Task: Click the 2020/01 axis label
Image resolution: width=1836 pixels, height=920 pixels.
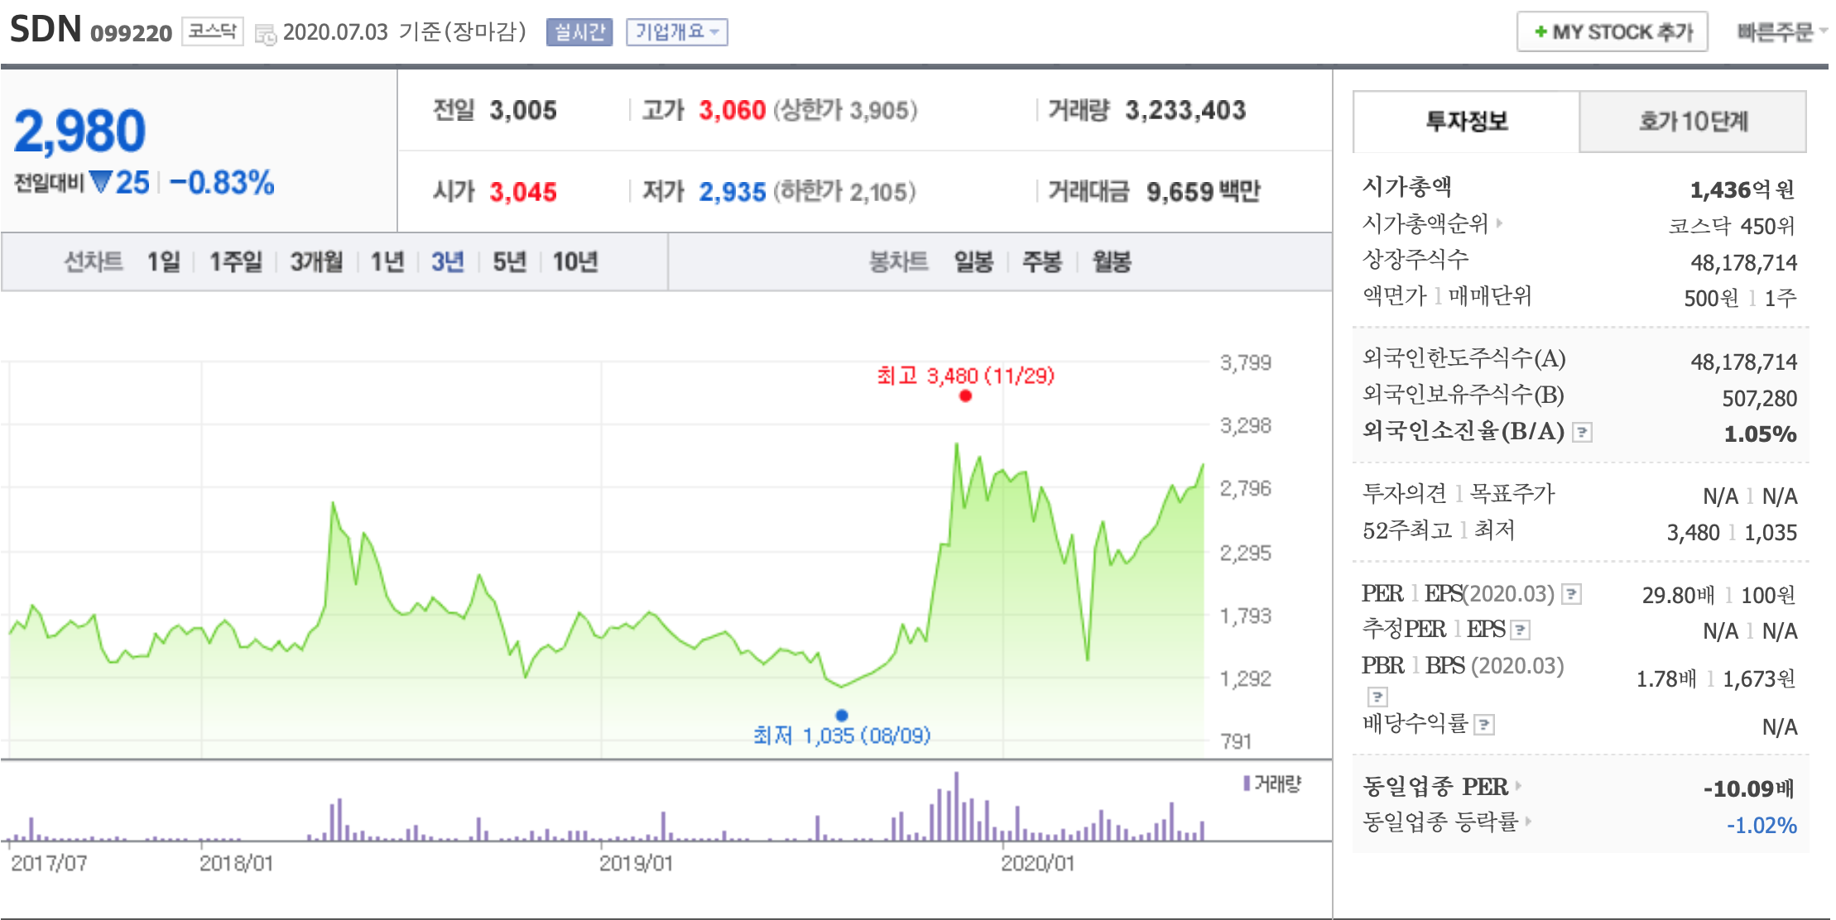Action: point(1037,863)
